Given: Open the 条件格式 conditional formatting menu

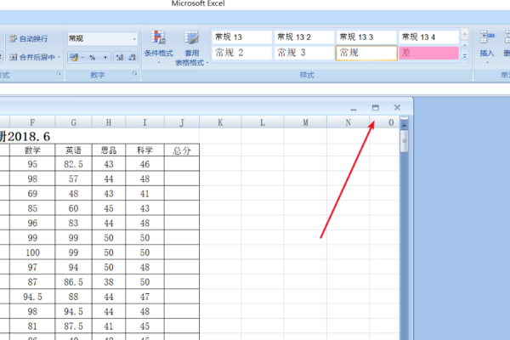Looking at the screenshot, I should click(x=158, y=48).
